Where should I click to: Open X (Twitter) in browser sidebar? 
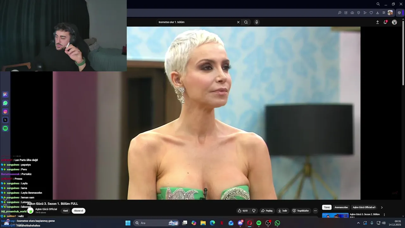[5, 120]
